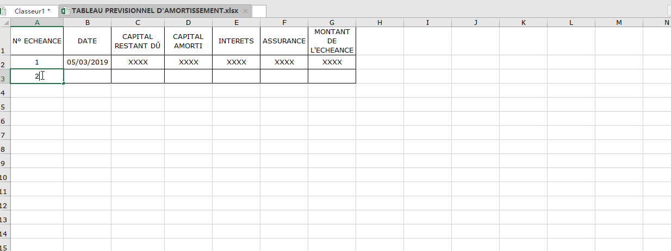Click the N° ECHEANCE header cell
The height and width of the screenshot is (251, 671).
[37, 41]
